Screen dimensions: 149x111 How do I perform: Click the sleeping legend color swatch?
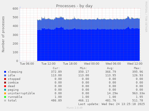[5, 72]
